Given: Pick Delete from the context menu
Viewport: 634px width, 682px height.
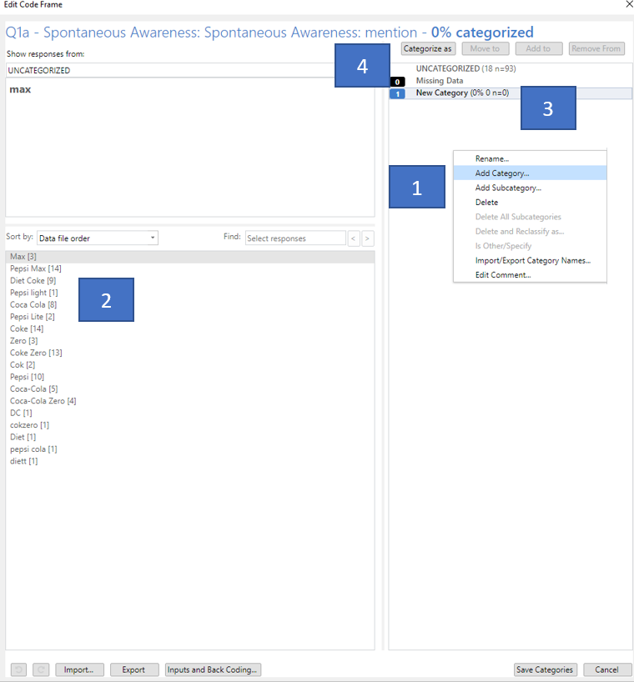Looking at the screenshot, I should pyautogui.click(x=530, y=203).
